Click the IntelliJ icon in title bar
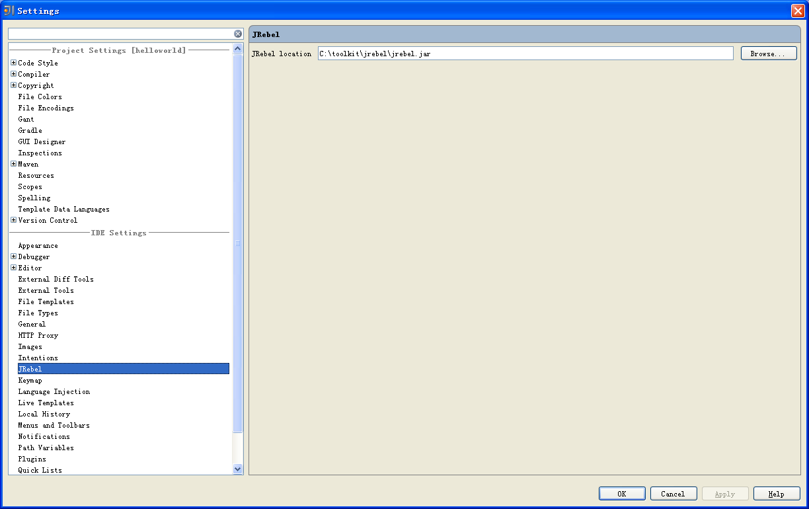Viewport: 809px width, 509px height. coord(9,10)
